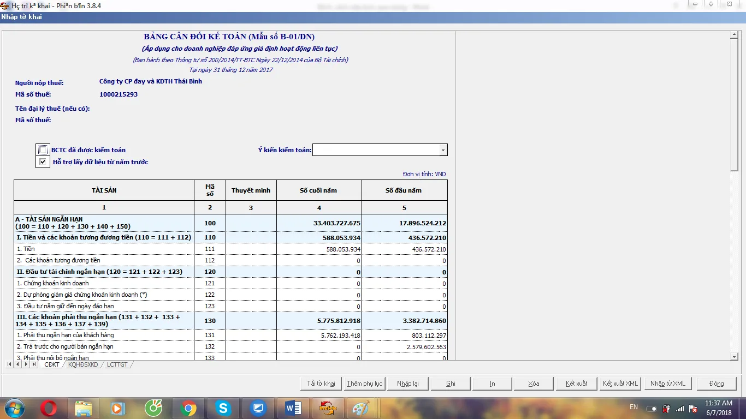Open Microsoft Word from taskbar
746x419 pixels.
coord(293,408)
